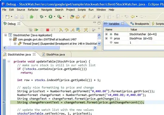The width and height of the screenshot is (164, 115).
Task: Click the Resume button in Debug toolbar
Action: [36, 30]
